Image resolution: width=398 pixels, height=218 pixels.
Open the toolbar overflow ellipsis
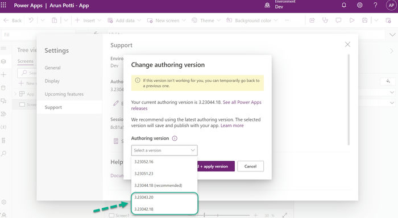point(287,20)
